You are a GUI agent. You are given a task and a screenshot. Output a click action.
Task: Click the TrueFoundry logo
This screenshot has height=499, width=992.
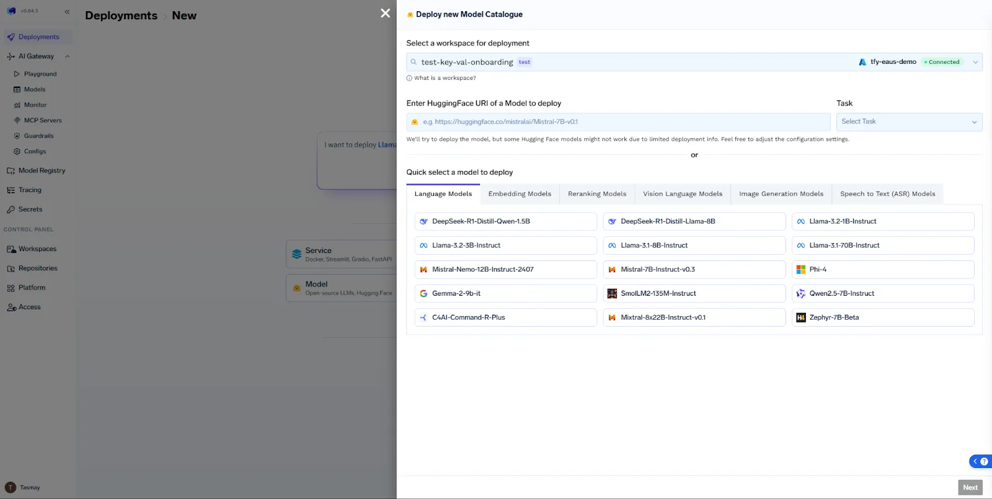pyautogui.click(x=11, y=11)
